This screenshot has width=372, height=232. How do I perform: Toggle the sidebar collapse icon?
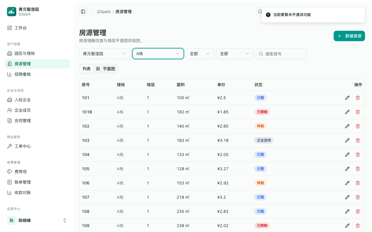tap(83, 12)
